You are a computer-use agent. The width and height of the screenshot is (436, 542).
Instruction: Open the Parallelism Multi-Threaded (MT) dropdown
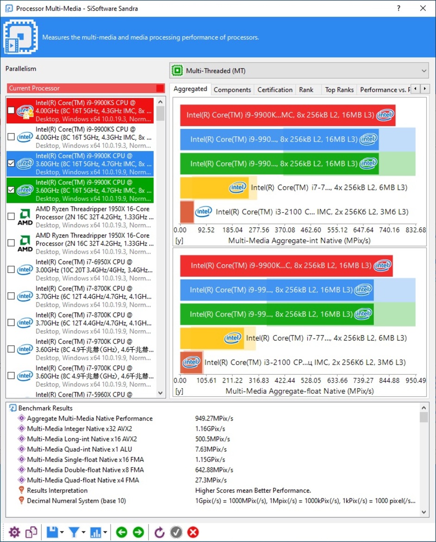299,71
